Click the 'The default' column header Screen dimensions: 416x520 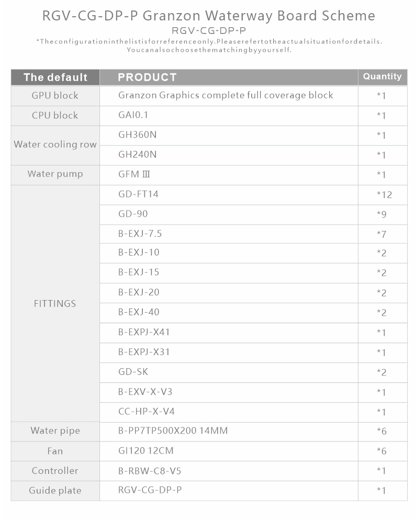pos(55,78)
